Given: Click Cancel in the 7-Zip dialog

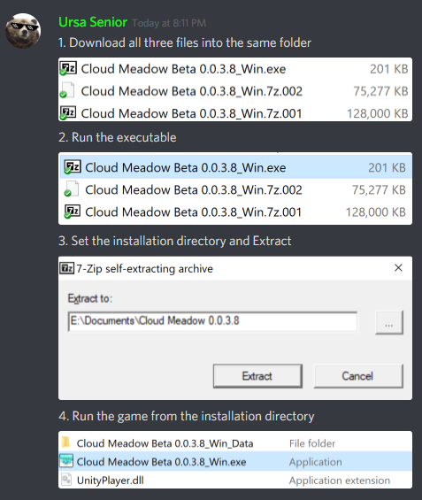Looking at the screenshot, I should click(x=358, y=376).
